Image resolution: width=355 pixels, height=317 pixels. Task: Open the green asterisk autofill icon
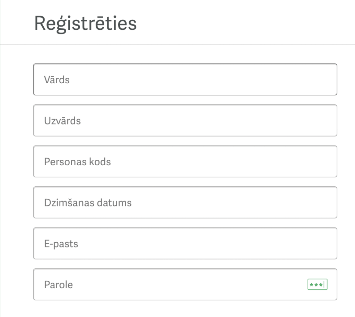coord(317,285)
